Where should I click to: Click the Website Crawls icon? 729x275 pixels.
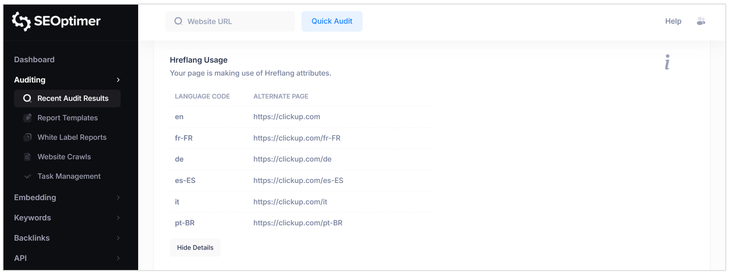[28, 157]
